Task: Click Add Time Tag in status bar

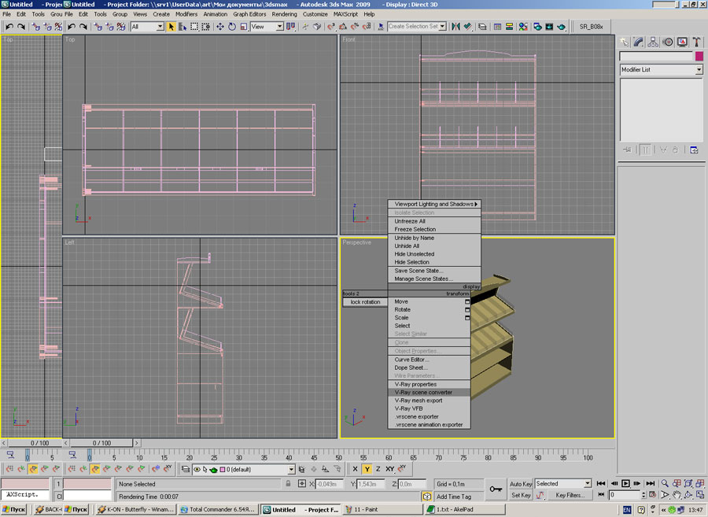Action: (453, 497)
